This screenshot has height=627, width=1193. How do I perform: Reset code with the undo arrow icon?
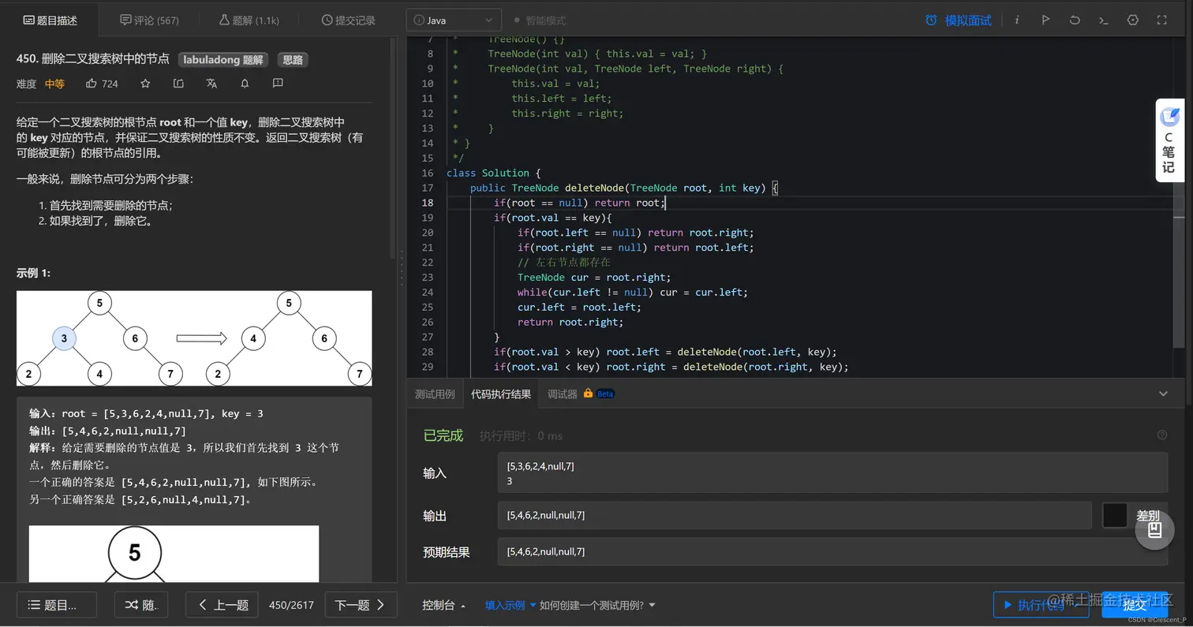[1075, 20]
